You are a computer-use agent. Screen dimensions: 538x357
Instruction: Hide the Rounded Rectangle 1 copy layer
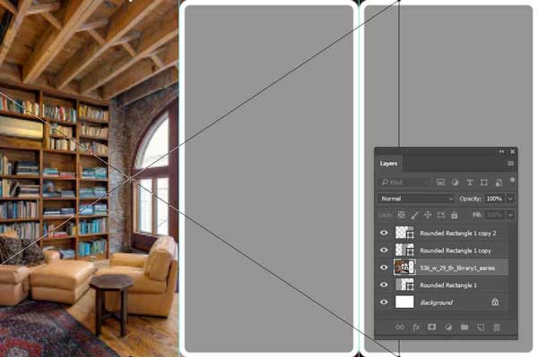(384, 251)
